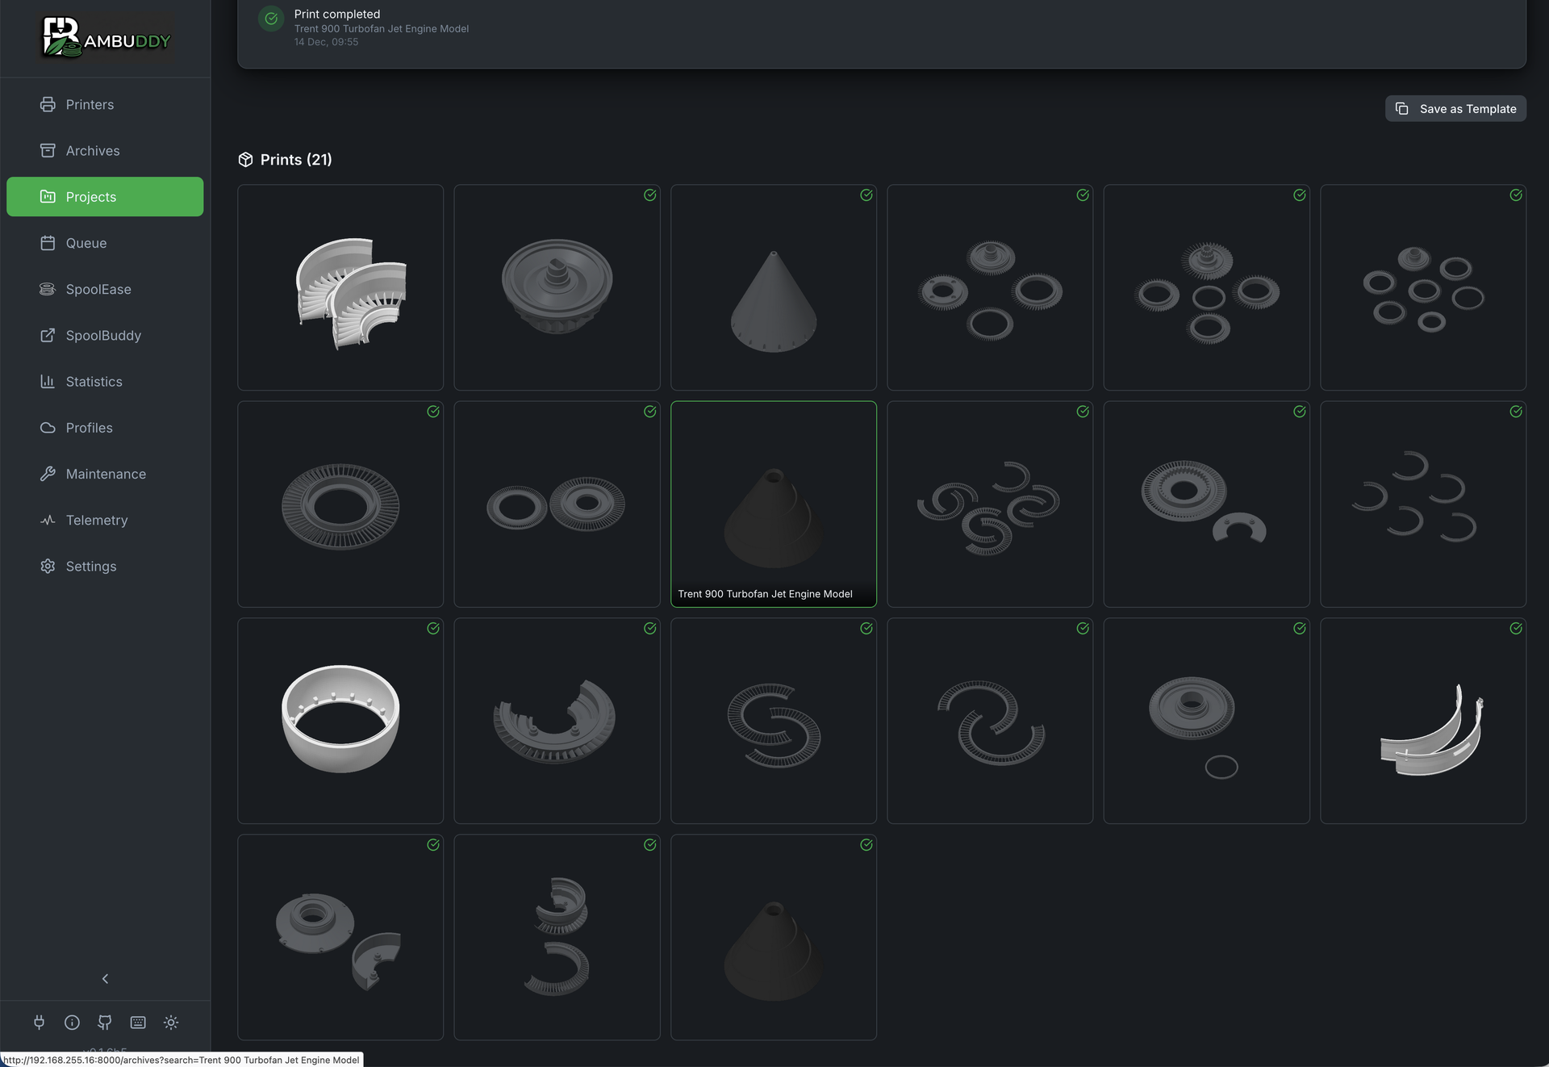The height and width of the screenshot is (1067, 1549).
Task: Click the info icon in footer
Action: point(72,1023)
